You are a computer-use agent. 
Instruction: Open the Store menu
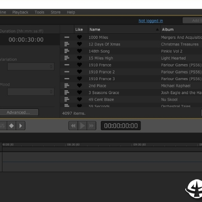(x=56, y=12)
